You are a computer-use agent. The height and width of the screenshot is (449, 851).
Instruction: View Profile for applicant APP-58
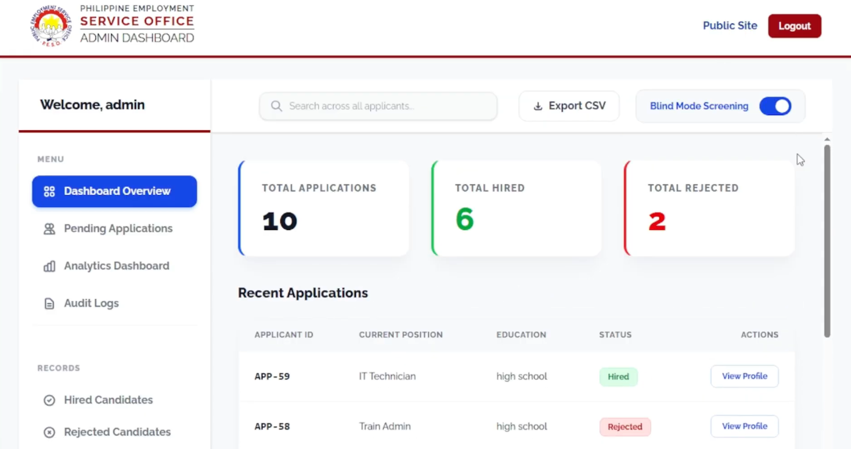[745, 426]
